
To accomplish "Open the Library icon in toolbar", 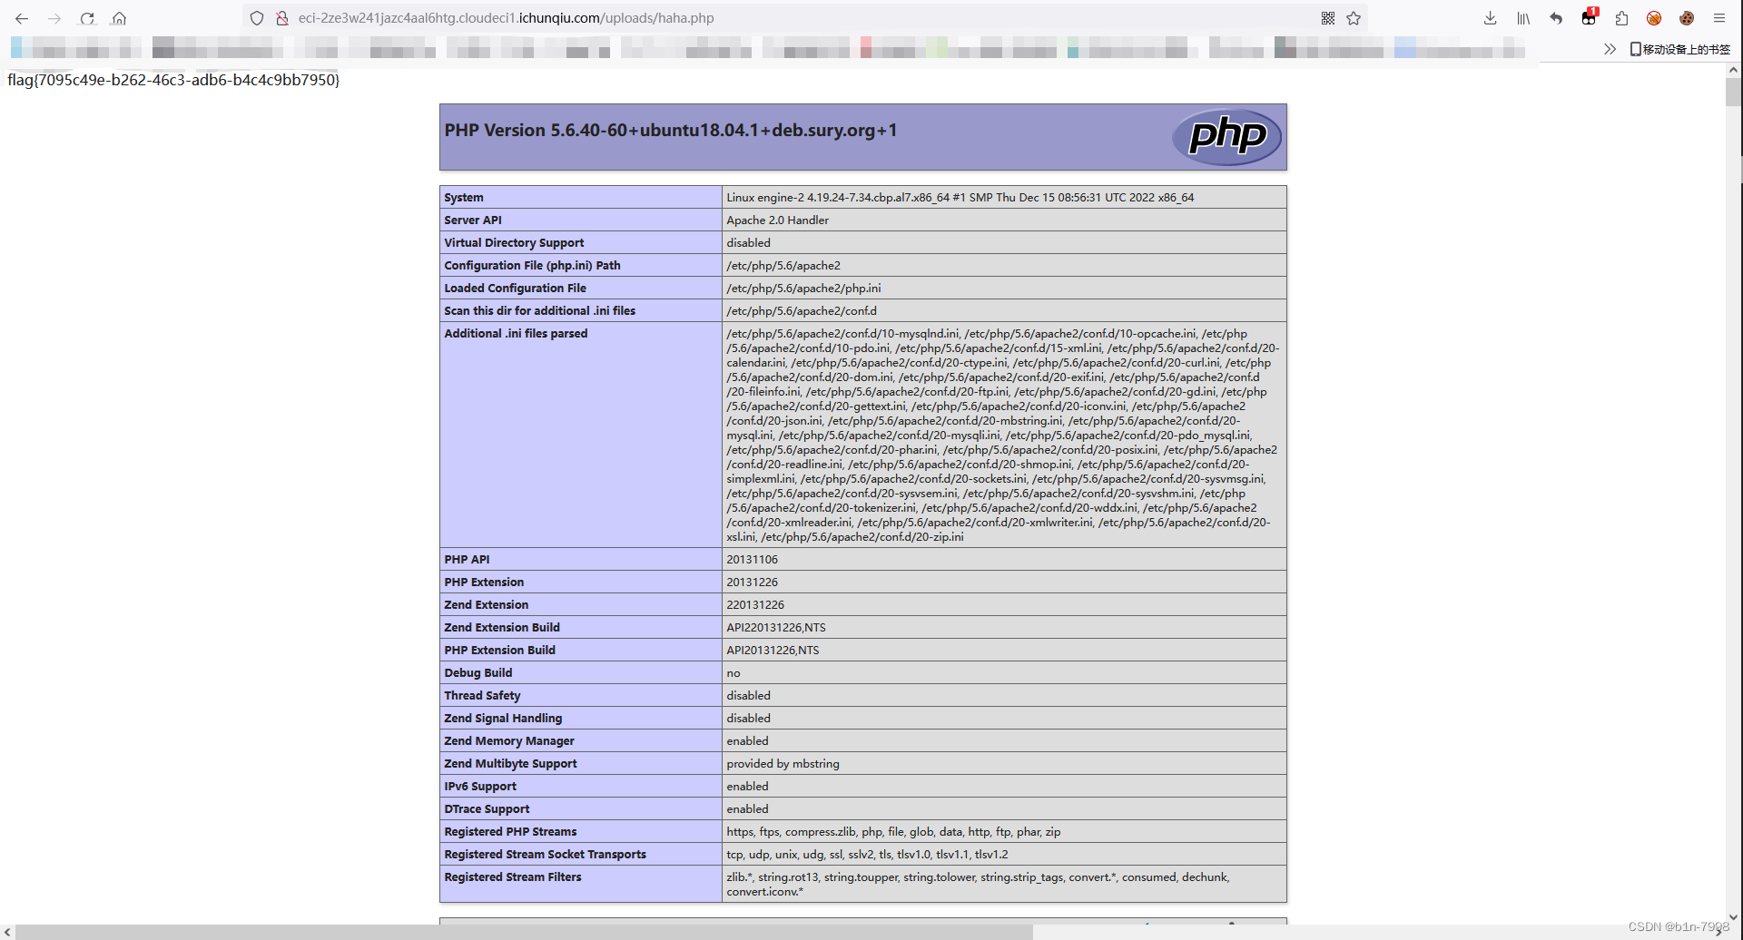I will (1523, 18).
